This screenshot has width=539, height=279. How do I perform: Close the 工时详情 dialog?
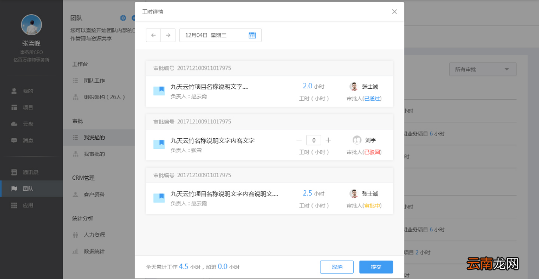click(x=394, y=12)
